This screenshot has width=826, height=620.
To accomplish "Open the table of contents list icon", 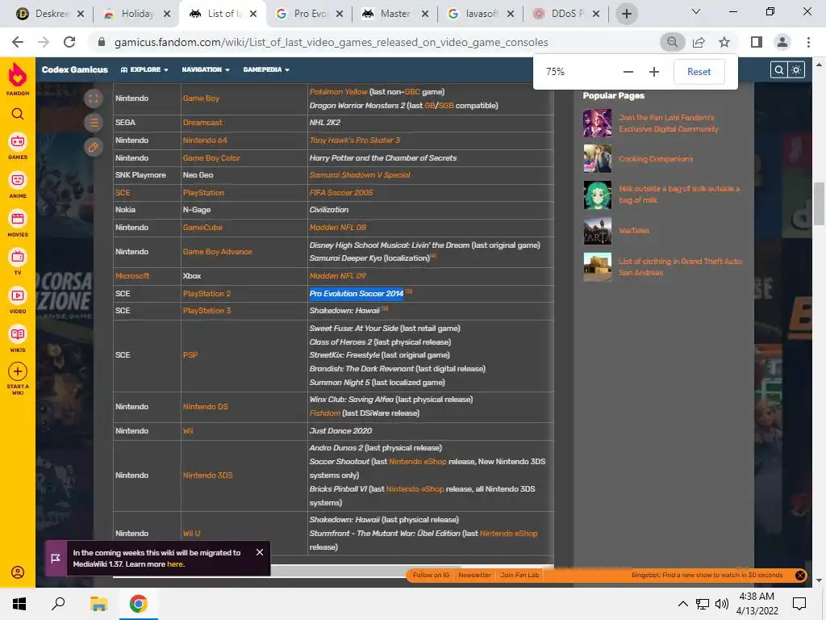I will (94, 123).
